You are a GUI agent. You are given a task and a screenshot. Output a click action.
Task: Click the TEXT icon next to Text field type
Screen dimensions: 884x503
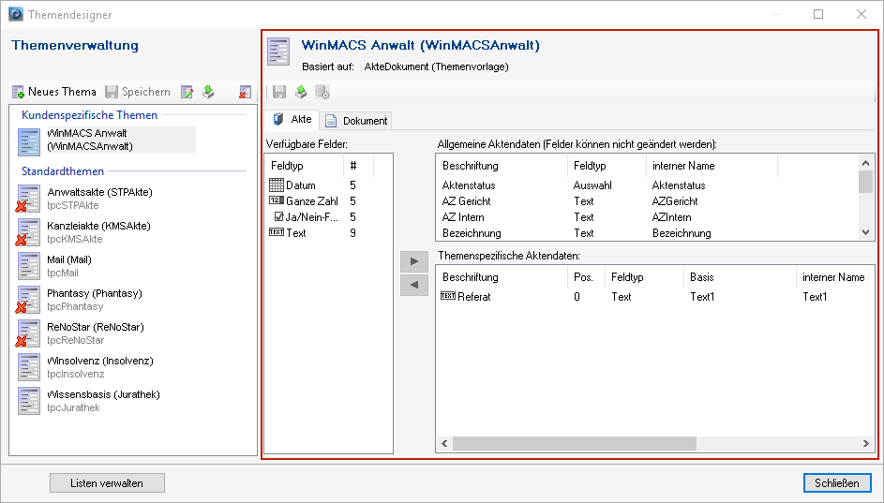point(277,232)
